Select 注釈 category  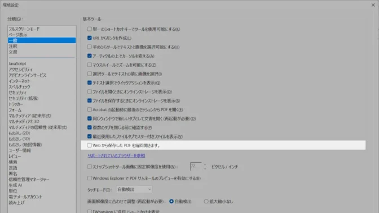(x=42, y=46)
